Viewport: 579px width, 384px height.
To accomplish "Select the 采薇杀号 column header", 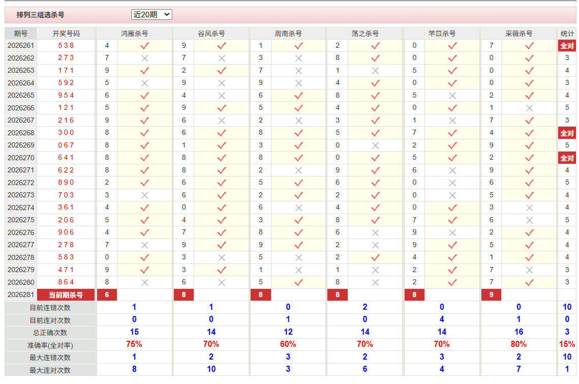I will [x=519, y=34].
